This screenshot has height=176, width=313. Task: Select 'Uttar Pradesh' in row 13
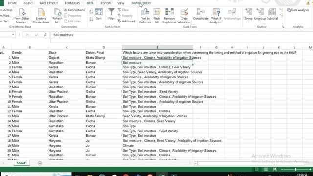[x=67, y=116]
